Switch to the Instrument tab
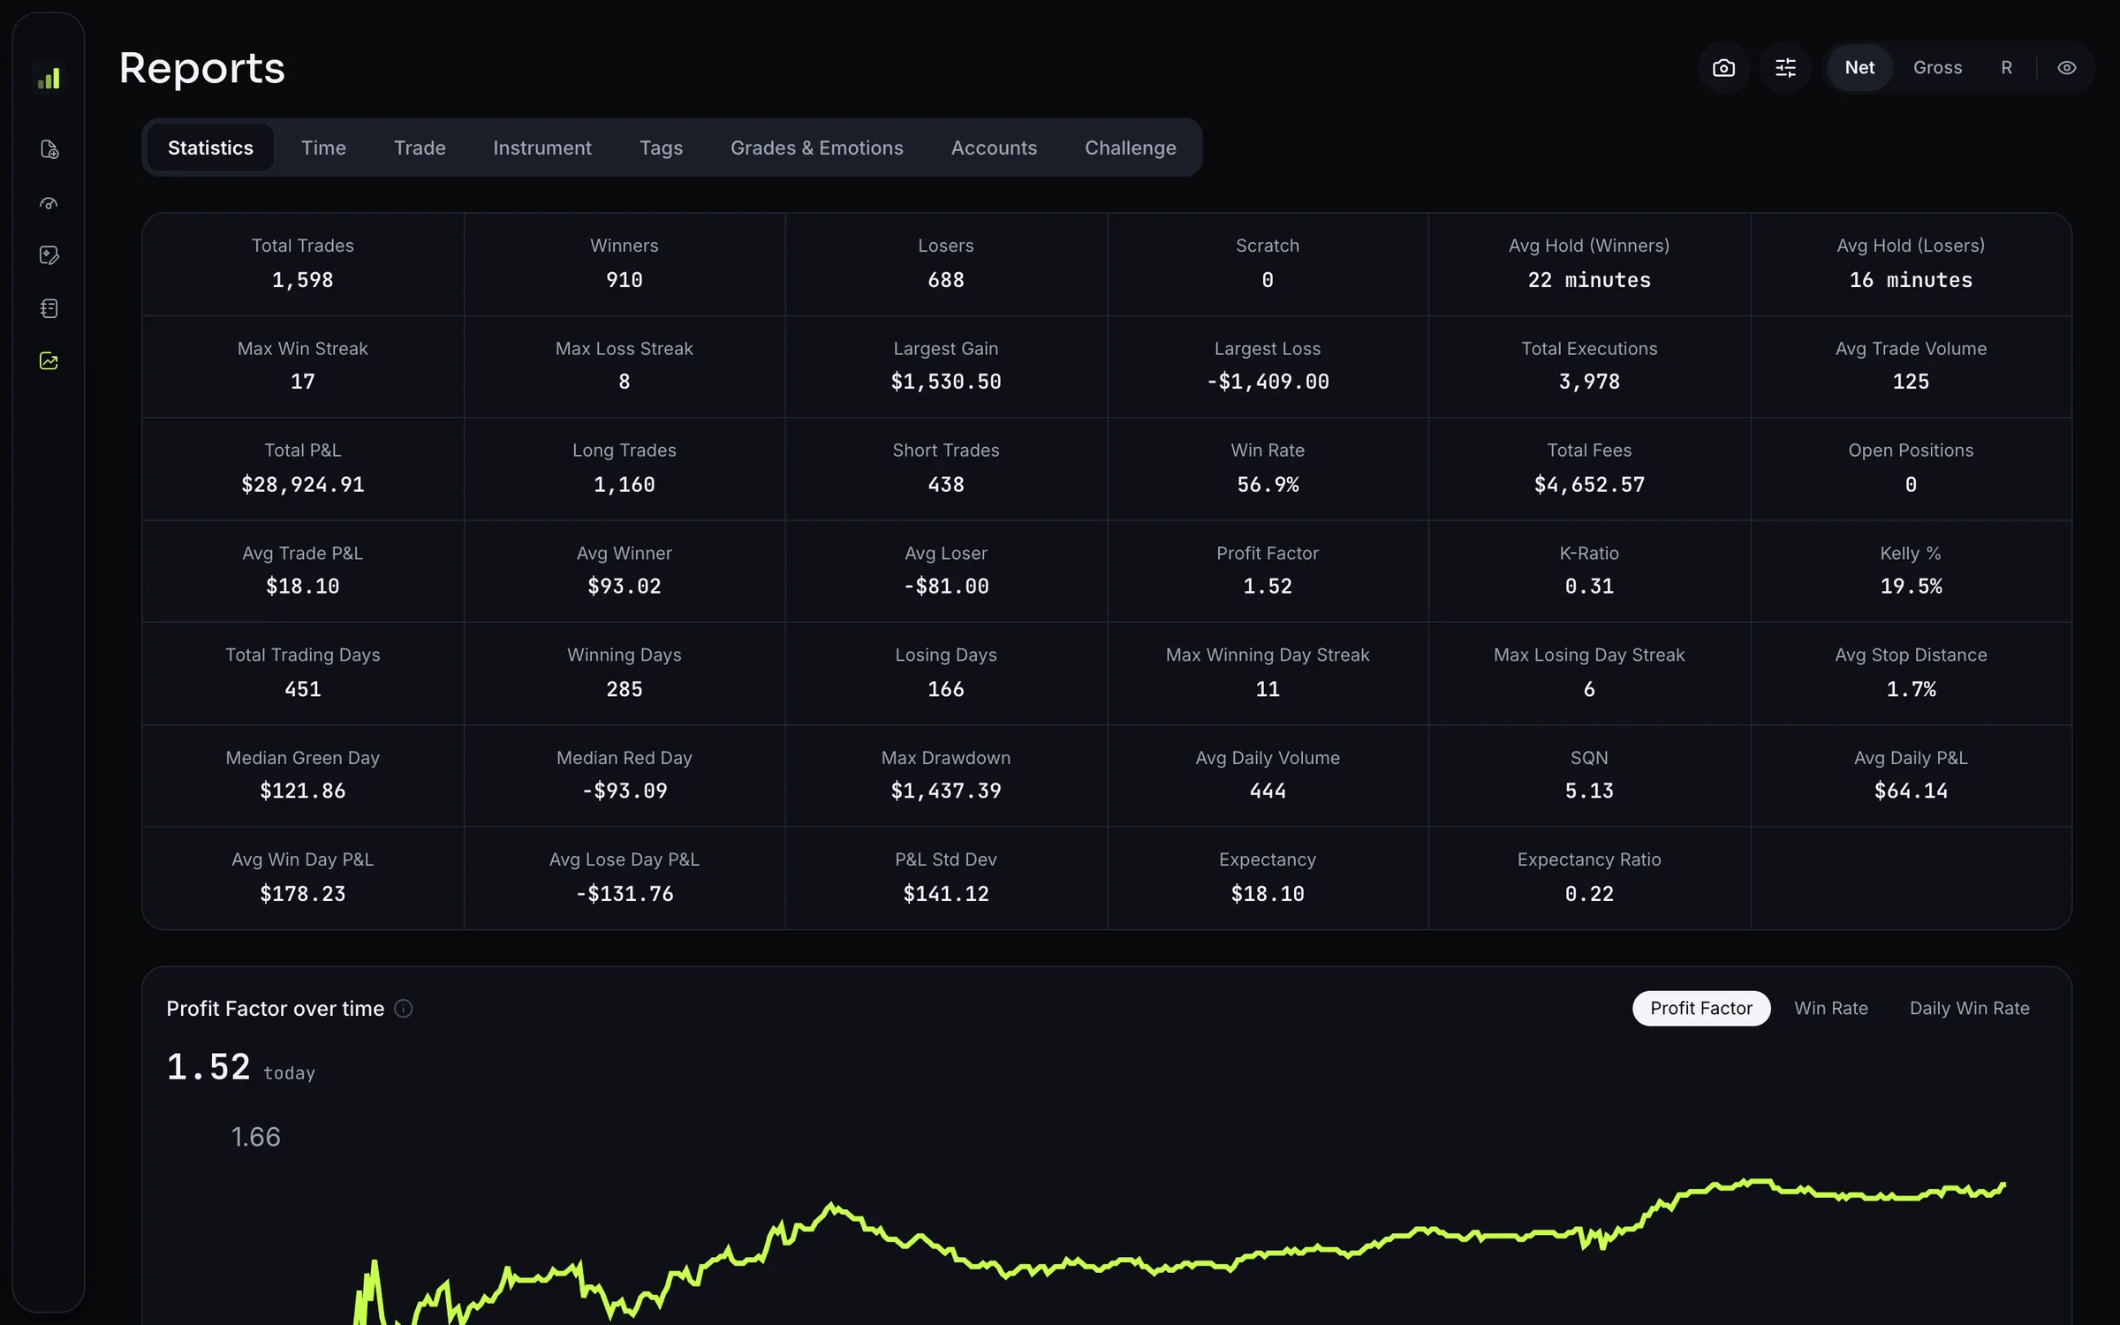The height and width of the screenshot is (1325, 2120). coord(542,148)
